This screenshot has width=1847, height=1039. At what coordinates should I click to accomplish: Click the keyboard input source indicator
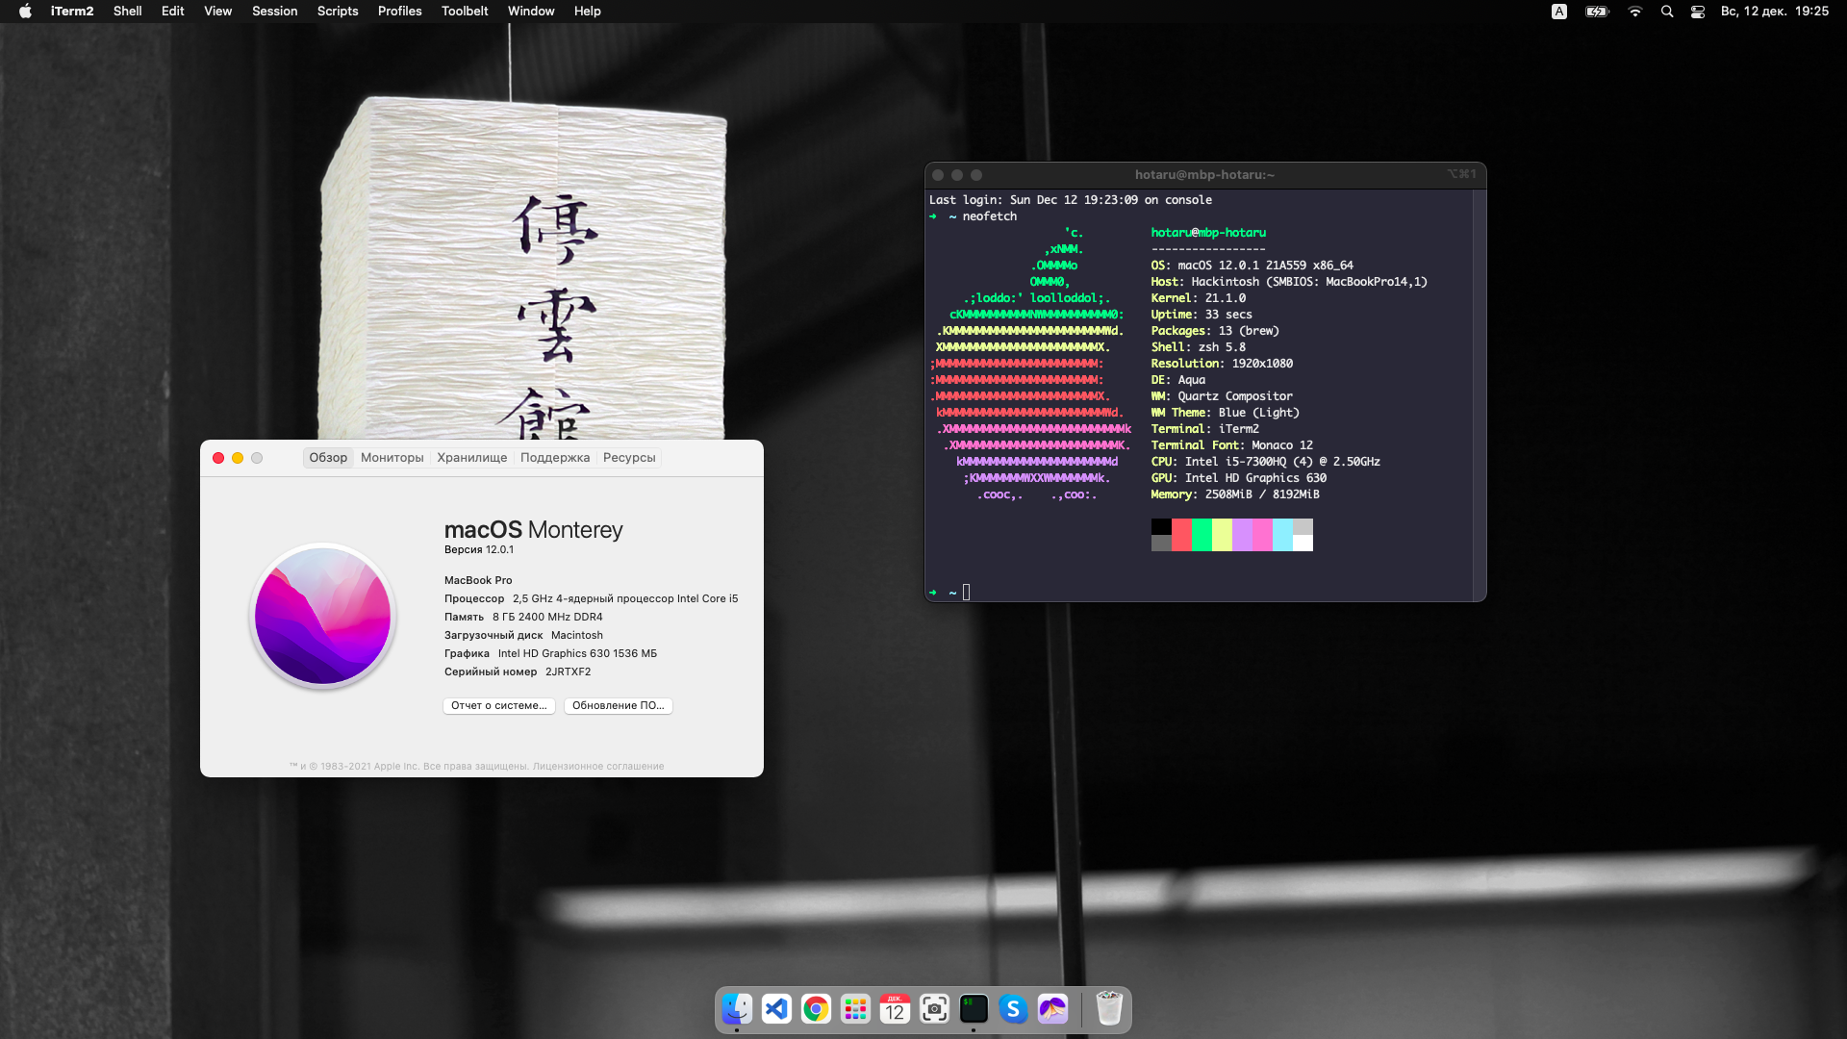(x=1559, y=12)
